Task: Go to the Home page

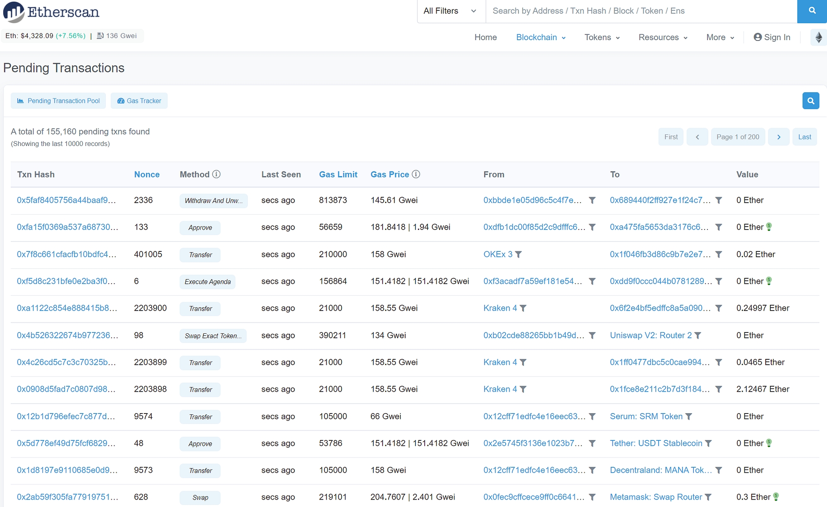Action: click(485, 37)
